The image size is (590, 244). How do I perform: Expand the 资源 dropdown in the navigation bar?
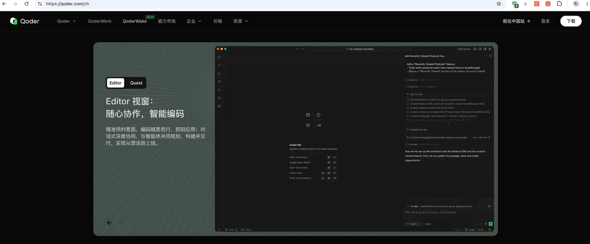pos(241,21)
